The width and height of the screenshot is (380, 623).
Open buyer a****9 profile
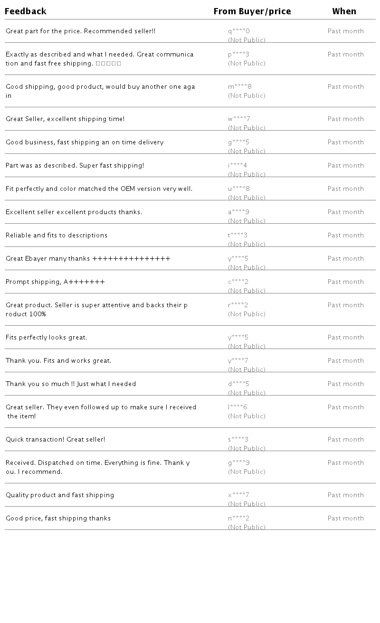pyautogui.click(x=238, y=212)
